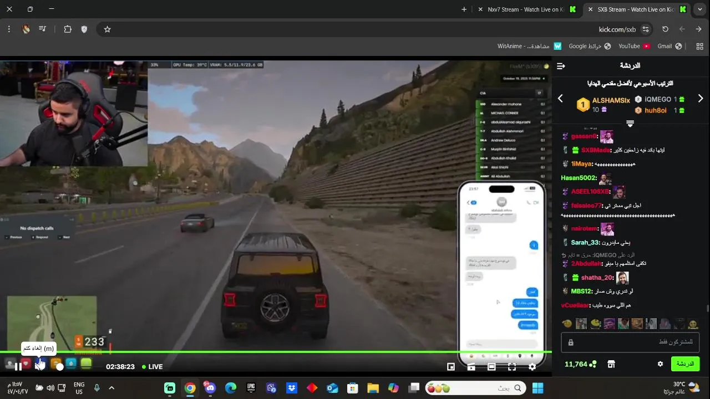The height and width of the screenshot is (399, 710).
Task: Click the green stream progress bar
Action: (276, 352)
